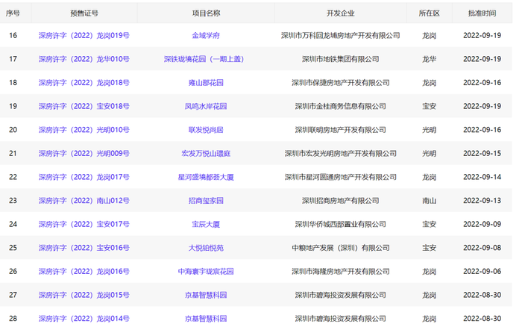Image resolution: width=522 pixels, height=330 pixels.
Task: Click the 序号 column header
Action: [13, 13]
